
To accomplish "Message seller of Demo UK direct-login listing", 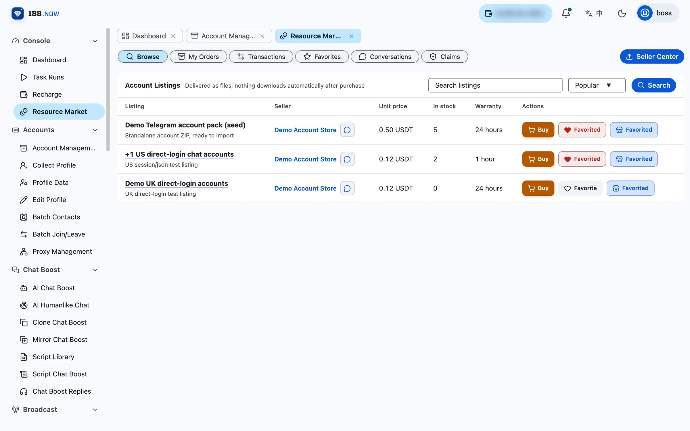I will click(347, 188).
